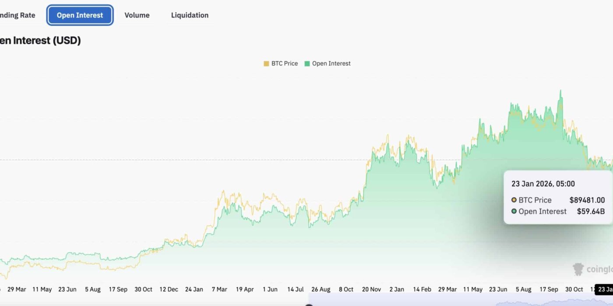613x306 pixels.
Task: Click the 12 Dec date label
Action: pyautogui.click(x=169, y=289)
